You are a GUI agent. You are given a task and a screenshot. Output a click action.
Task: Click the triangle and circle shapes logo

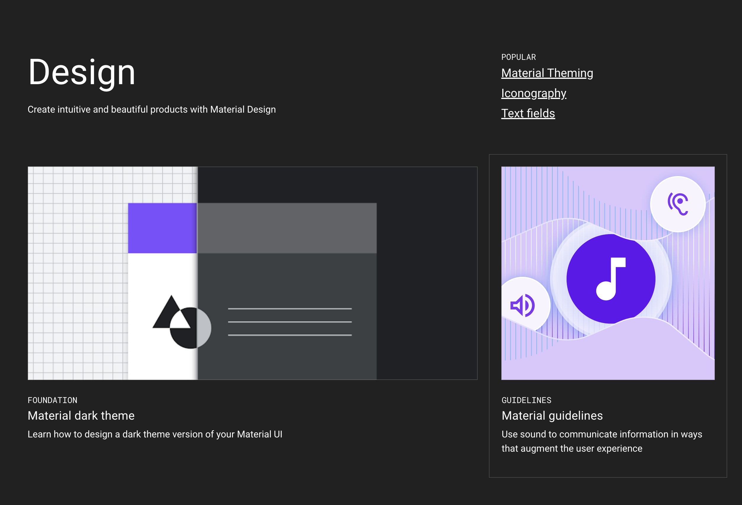pyautogui.click(x=182, y=322)
